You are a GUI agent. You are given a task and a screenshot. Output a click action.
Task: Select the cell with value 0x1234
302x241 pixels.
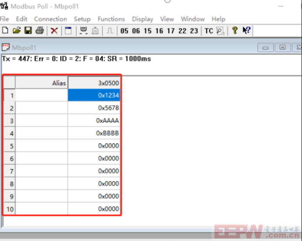click(x=94, y=95)
